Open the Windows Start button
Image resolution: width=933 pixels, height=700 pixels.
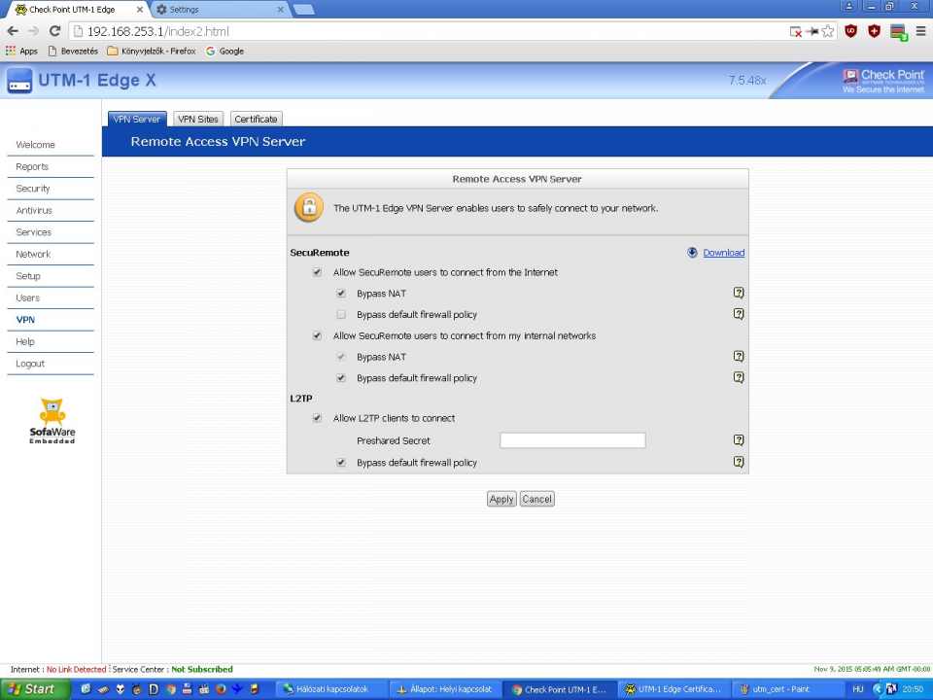pyautogui.click(x=35, y=689)
